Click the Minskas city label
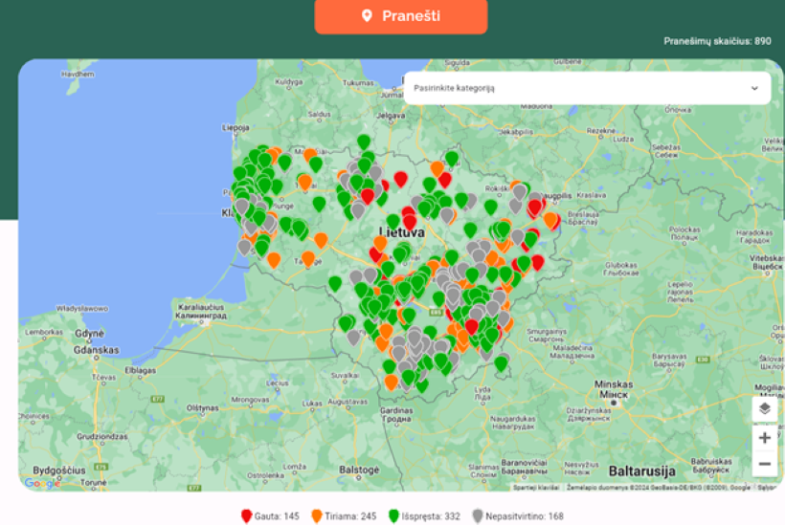Viewport: 785px width, 525px height. (614, 384)
